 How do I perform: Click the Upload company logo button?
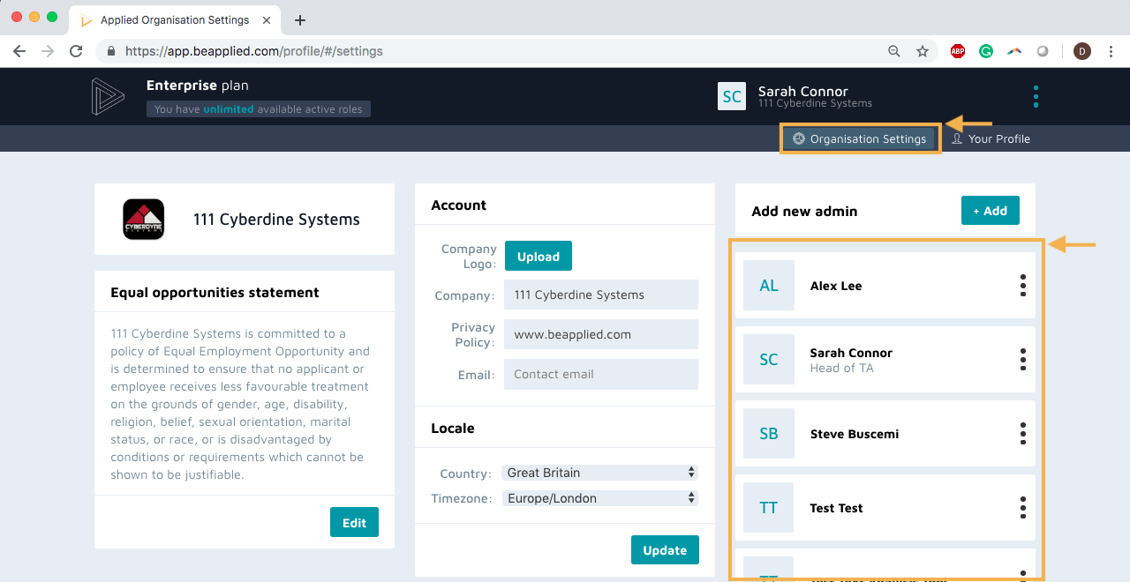point(538,257)
